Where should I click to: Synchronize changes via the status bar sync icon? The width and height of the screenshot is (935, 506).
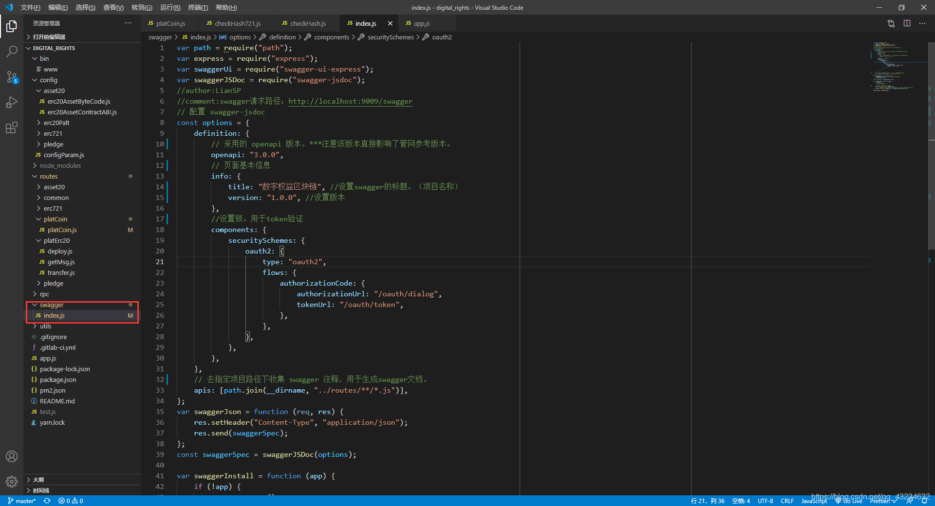pos(47,501)
